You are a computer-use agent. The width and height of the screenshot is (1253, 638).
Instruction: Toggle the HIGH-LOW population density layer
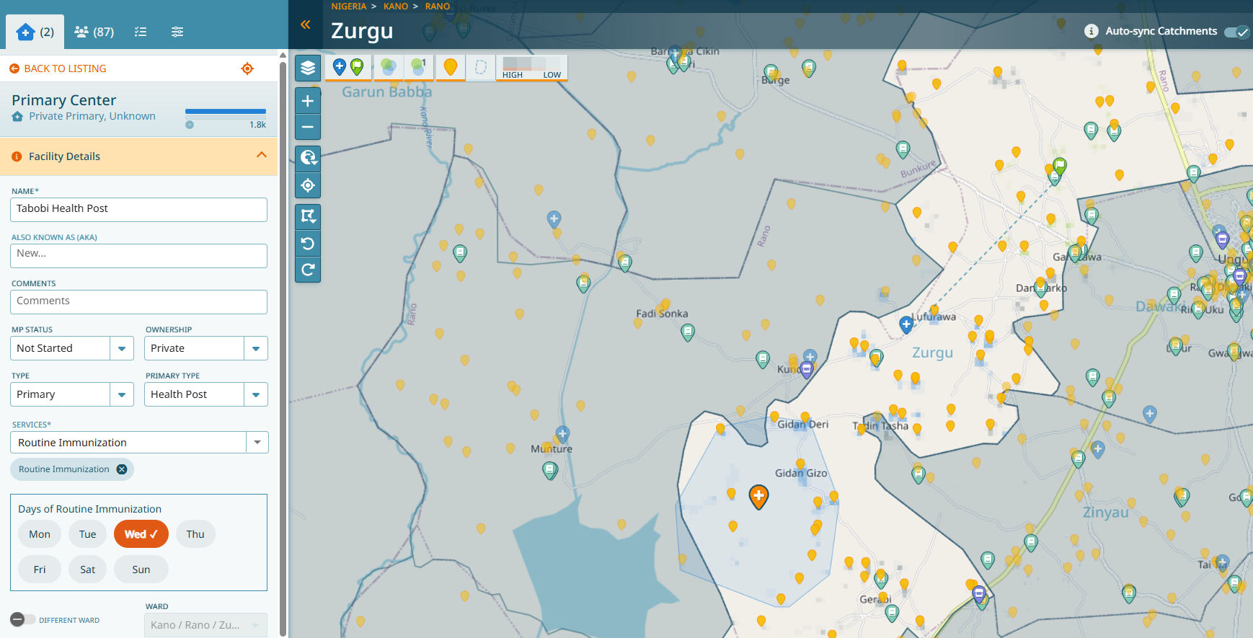click(532, 68)
